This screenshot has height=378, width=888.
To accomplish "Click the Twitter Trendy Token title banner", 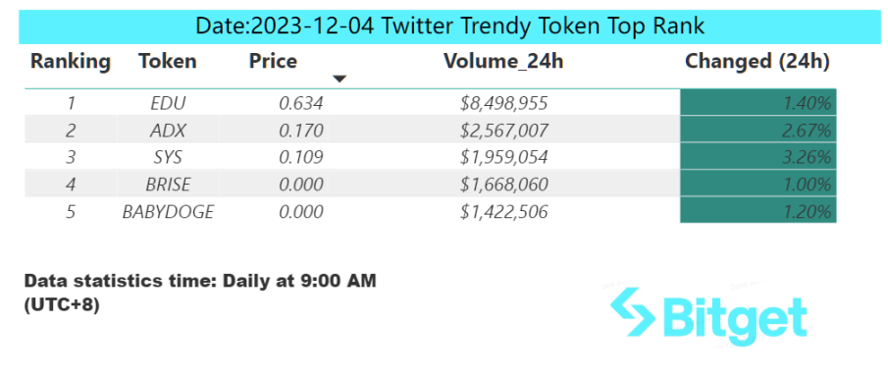I will coord(450,27).
